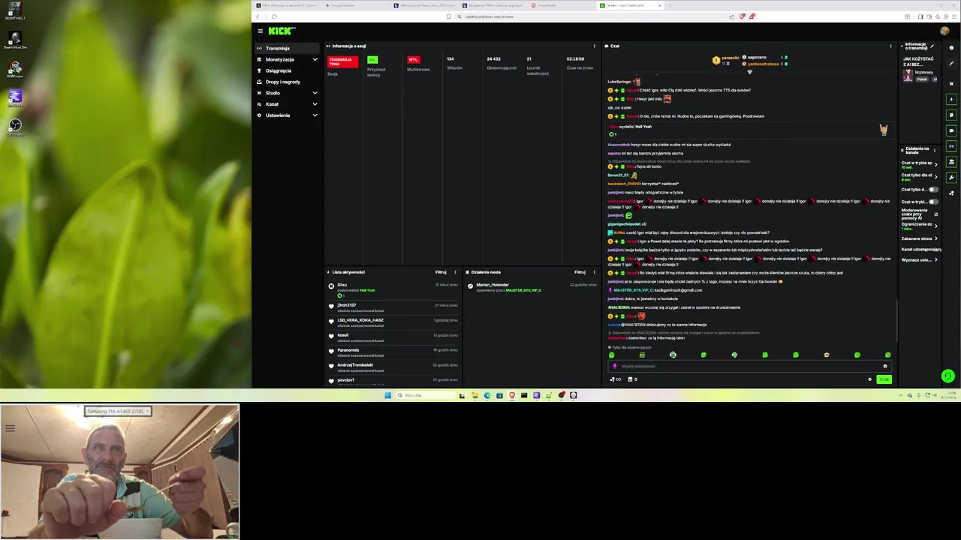Expand the Zakazane słowa setting
The width and height of the screenshot is (961, 540).
click(x=919, y=238)
